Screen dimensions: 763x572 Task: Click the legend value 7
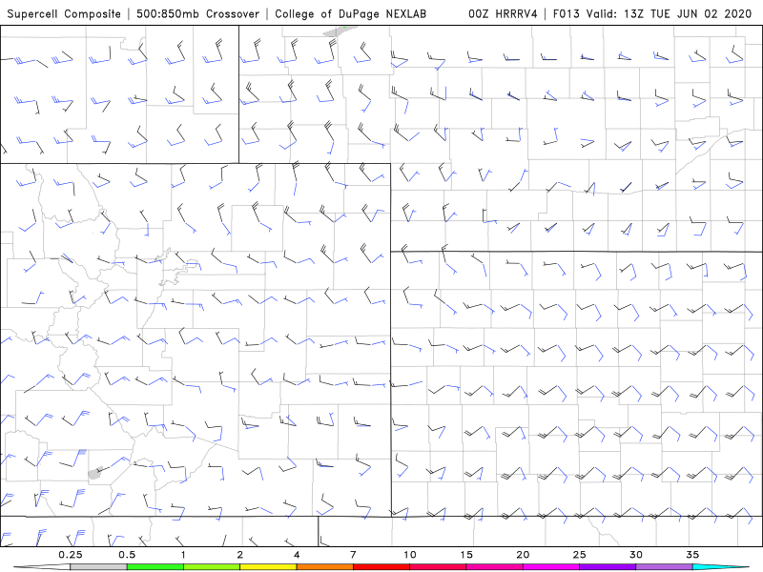(x=353, y=555)
